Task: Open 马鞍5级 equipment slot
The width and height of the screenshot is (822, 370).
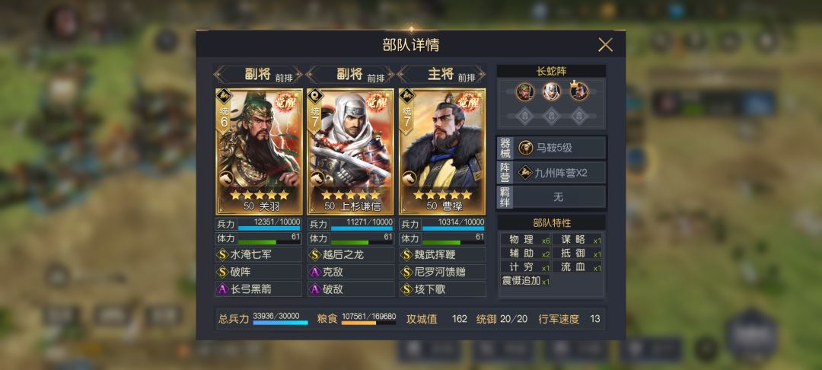Action: [560, 148]
